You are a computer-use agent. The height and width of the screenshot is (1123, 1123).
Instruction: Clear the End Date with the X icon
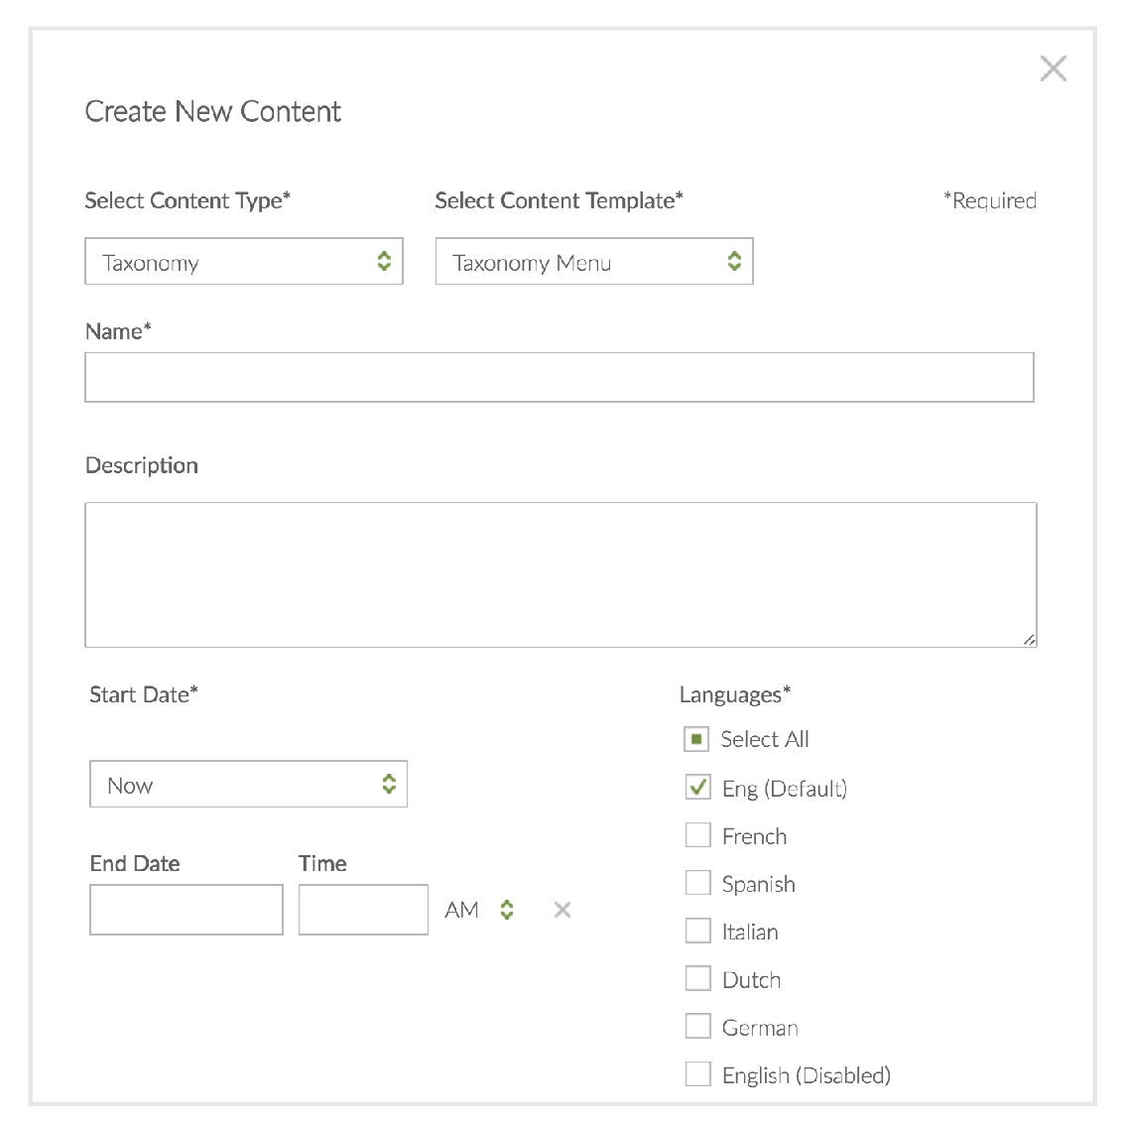[x=562, y=910]
